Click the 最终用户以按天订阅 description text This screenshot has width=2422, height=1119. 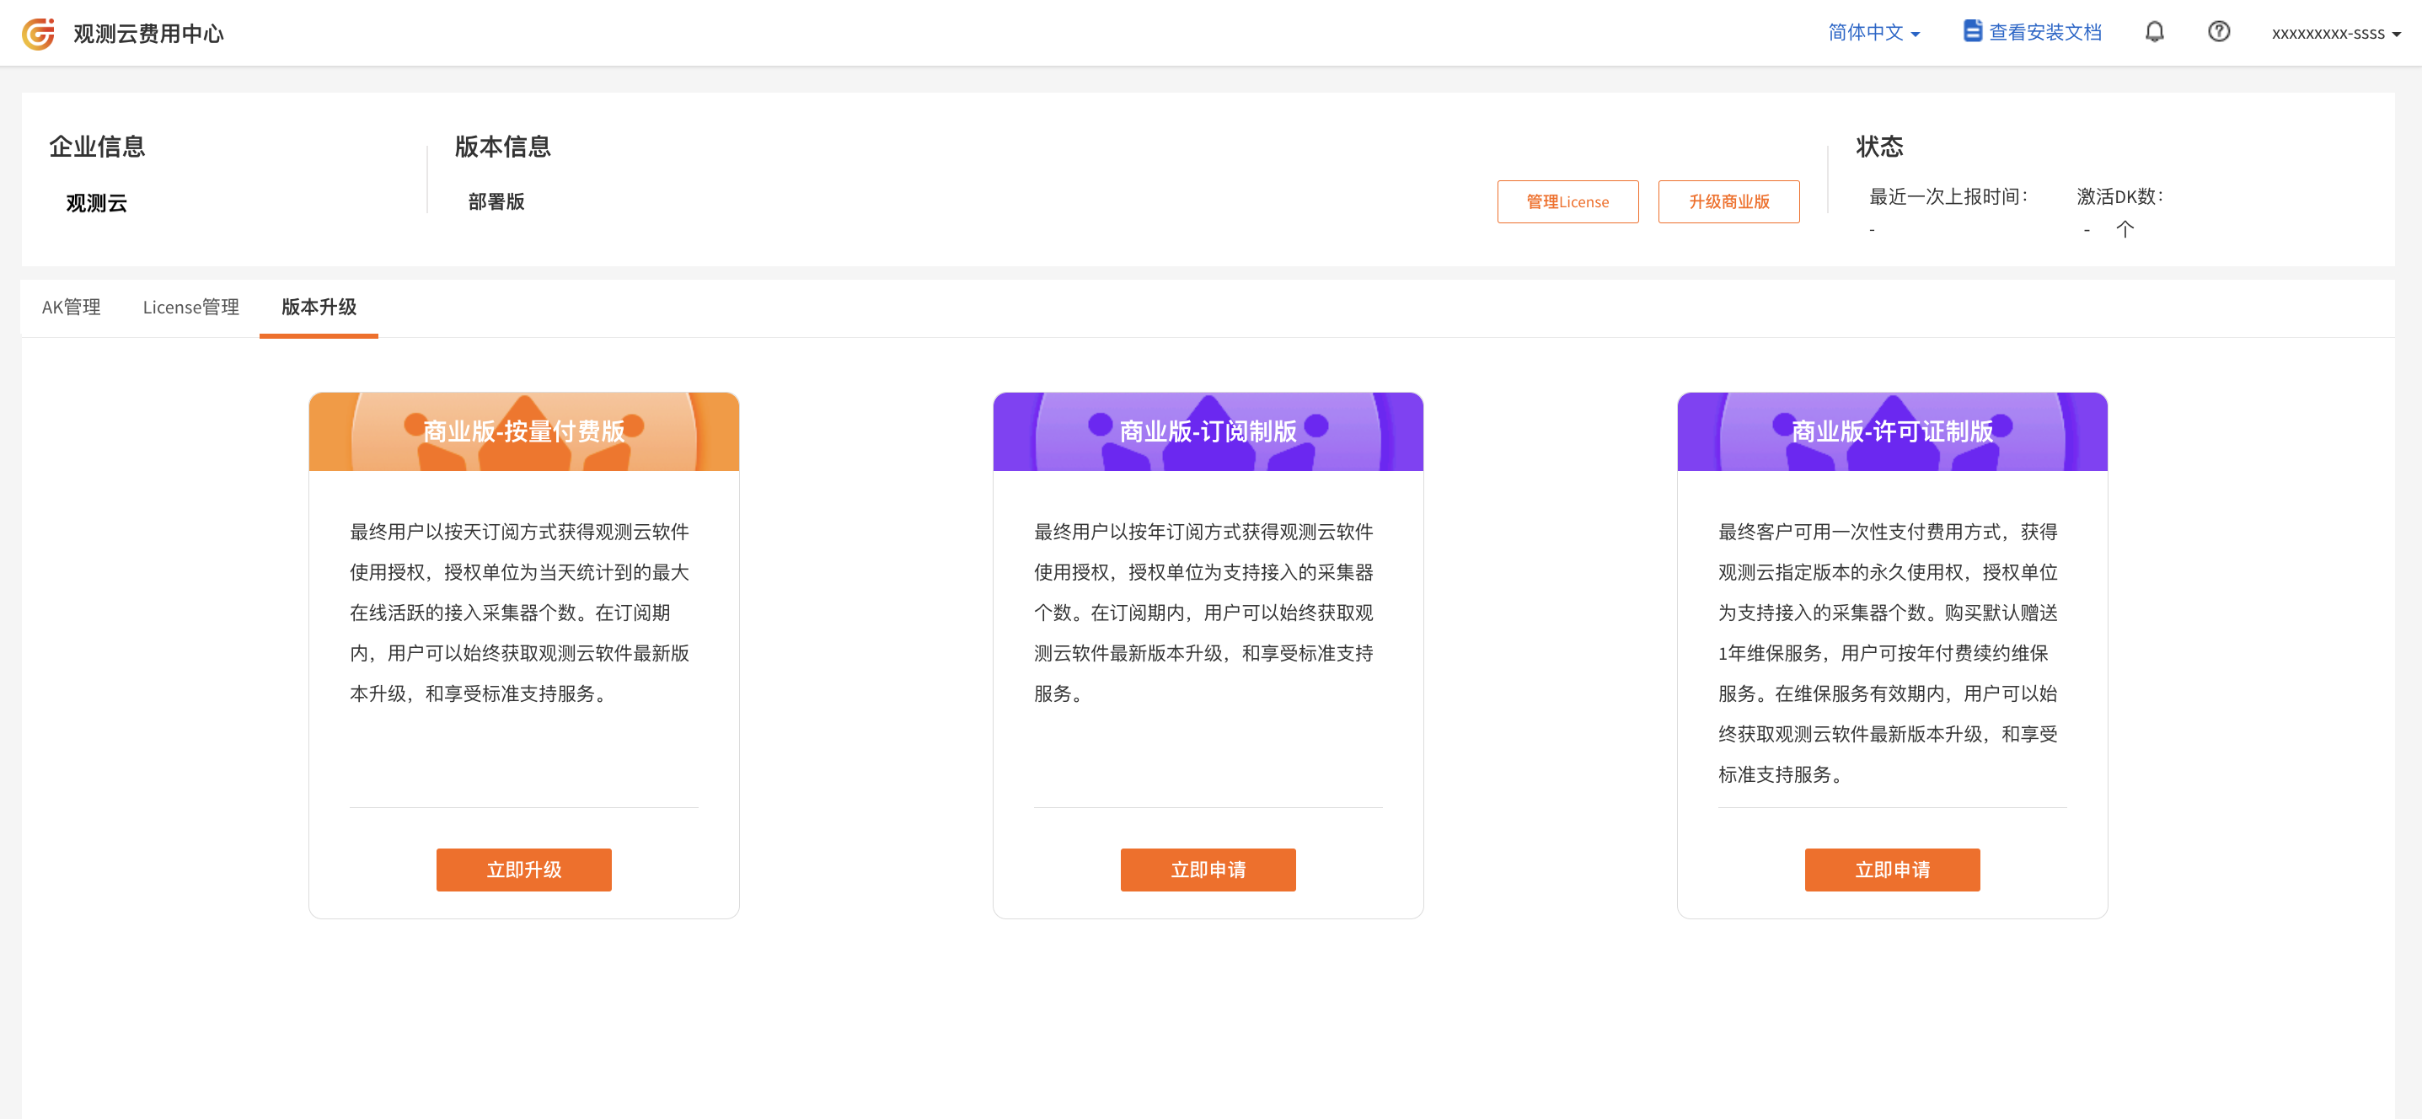point(520,612)
